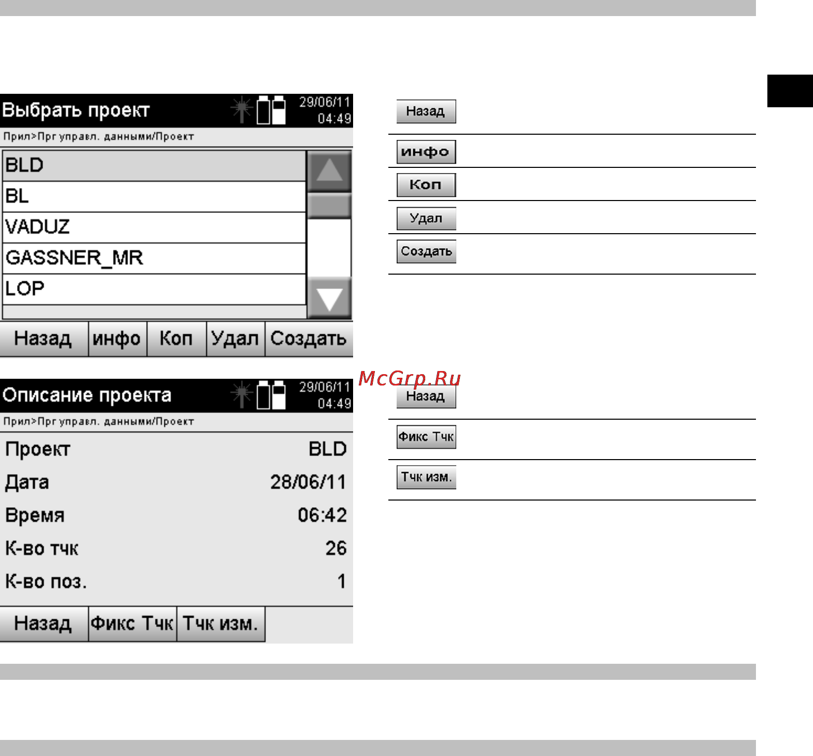Screen dimensions: 813x756
Task: Click the К-во тчк value 26
Action: [x=337, y=549]
